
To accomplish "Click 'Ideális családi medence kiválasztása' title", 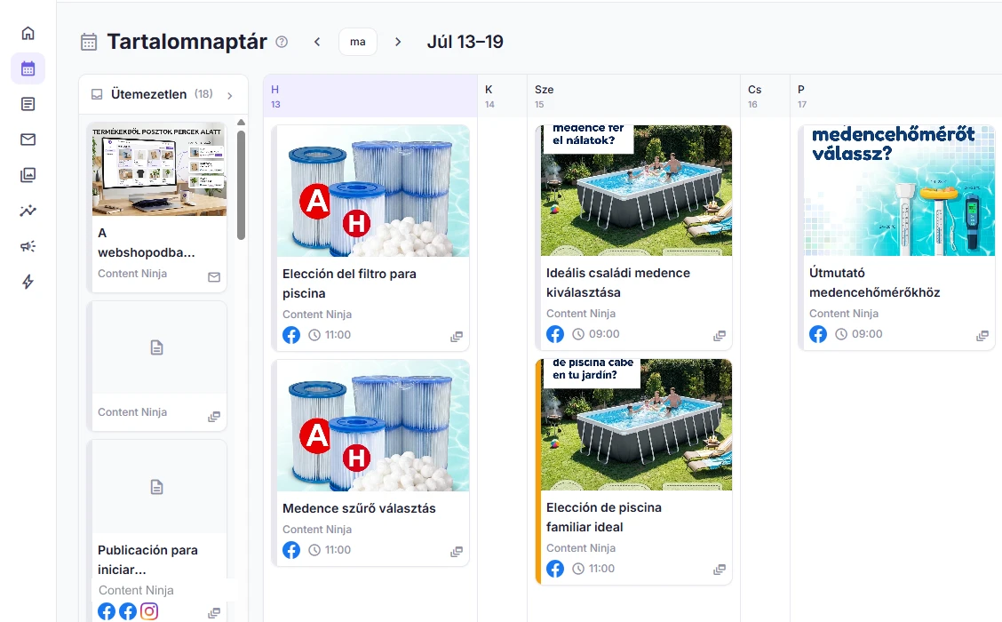I will click(618, 283).
